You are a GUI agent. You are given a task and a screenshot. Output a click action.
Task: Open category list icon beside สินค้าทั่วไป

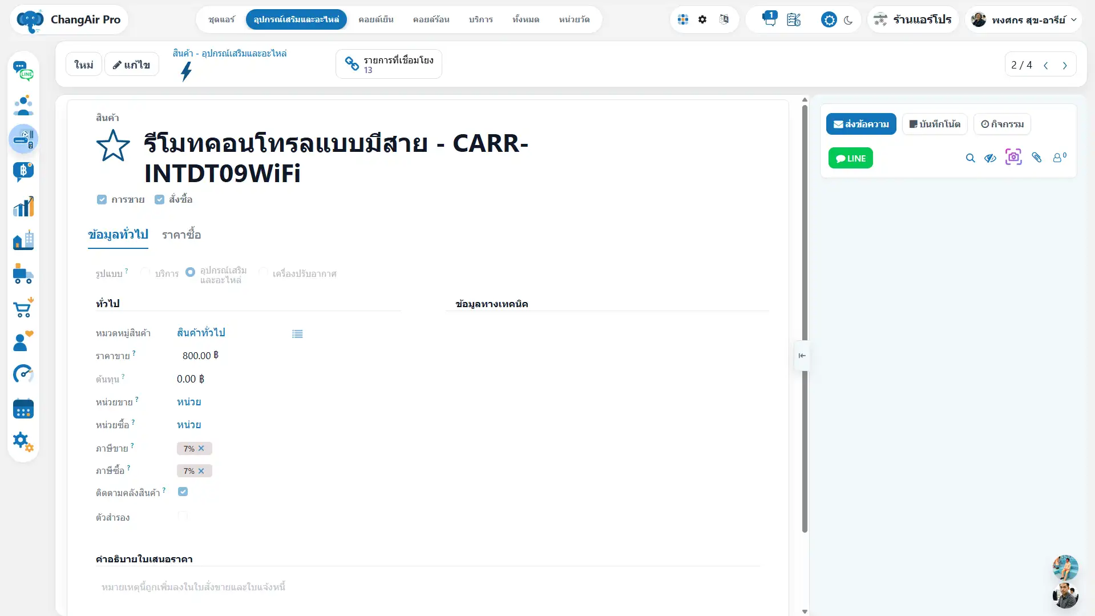297,334
